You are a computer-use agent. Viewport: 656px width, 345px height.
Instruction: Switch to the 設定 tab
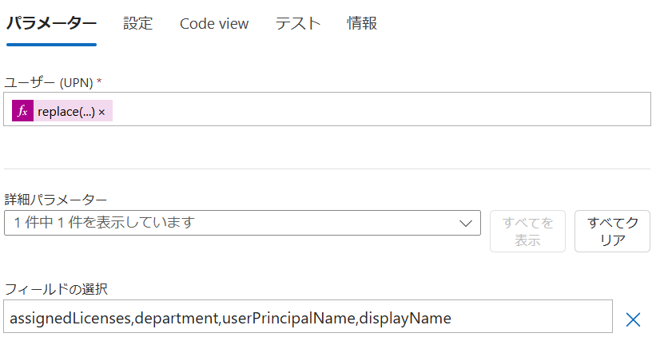138,23
